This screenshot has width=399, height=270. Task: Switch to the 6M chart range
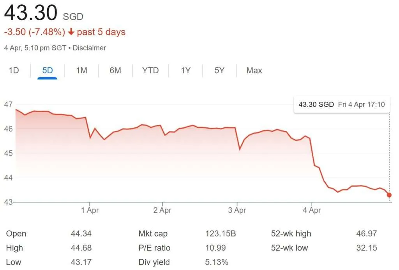click(x=115, y=71)
